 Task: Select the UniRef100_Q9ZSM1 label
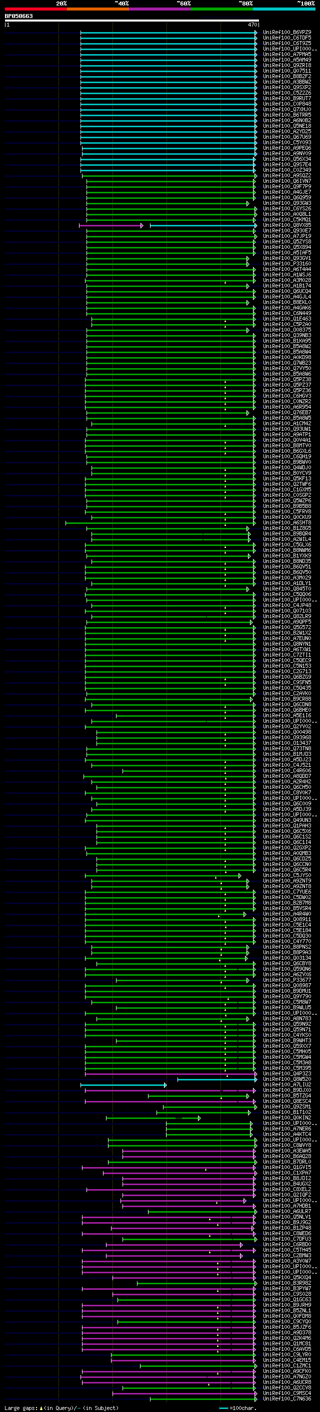pos(286,1105)
